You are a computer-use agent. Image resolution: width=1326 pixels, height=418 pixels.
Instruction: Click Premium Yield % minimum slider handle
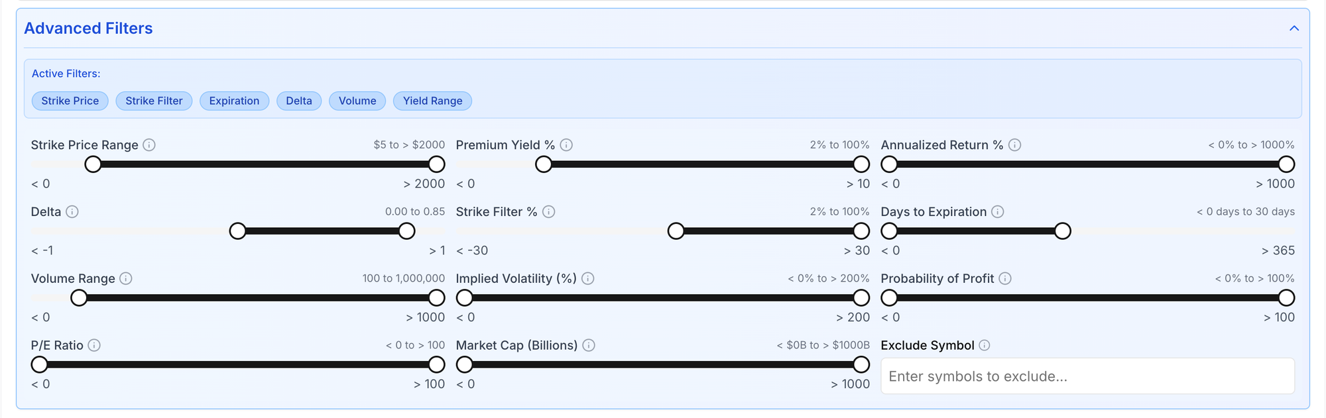pyautogui.click(x=544, y=164)
